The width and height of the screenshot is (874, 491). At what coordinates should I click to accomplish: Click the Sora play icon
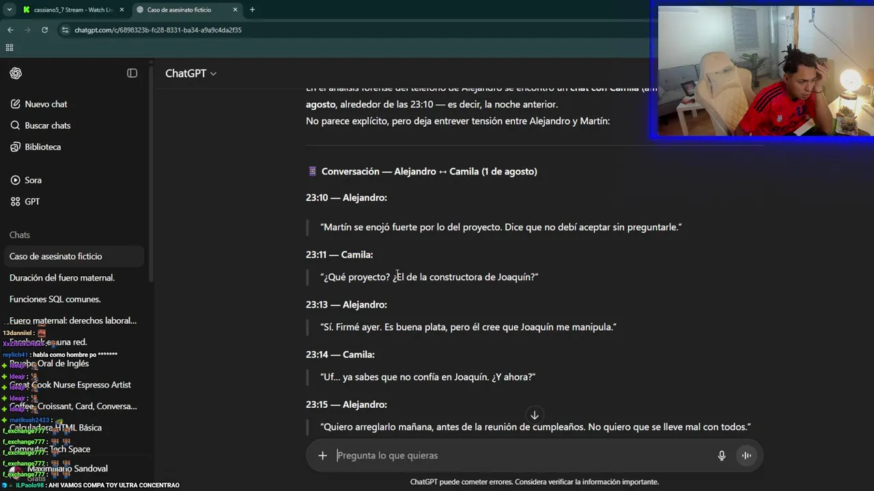point(15,180)
